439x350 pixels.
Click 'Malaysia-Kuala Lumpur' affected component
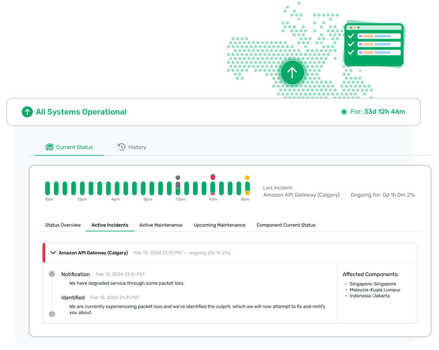click(375, 290)
